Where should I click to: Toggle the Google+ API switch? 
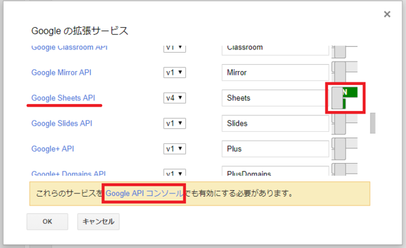click(344, 148)
